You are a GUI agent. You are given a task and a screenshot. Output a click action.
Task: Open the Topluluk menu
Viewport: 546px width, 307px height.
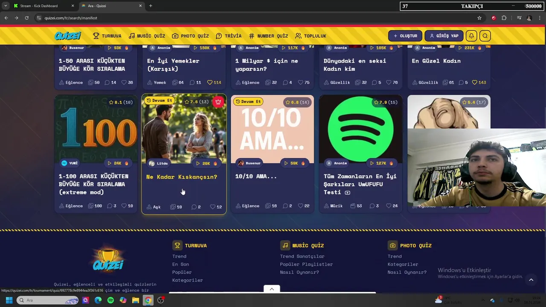coord(311,36)
